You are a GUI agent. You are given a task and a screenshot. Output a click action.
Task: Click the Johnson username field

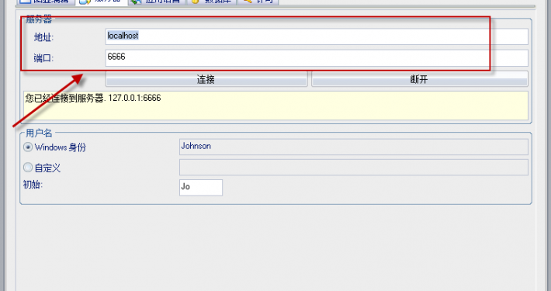tap(354, 147)
